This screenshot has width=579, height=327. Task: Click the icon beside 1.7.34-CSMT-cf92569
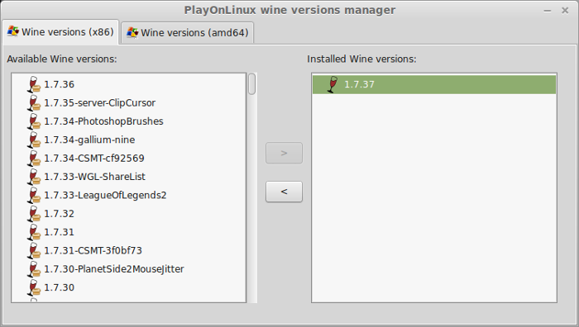(x=34, y=159)
